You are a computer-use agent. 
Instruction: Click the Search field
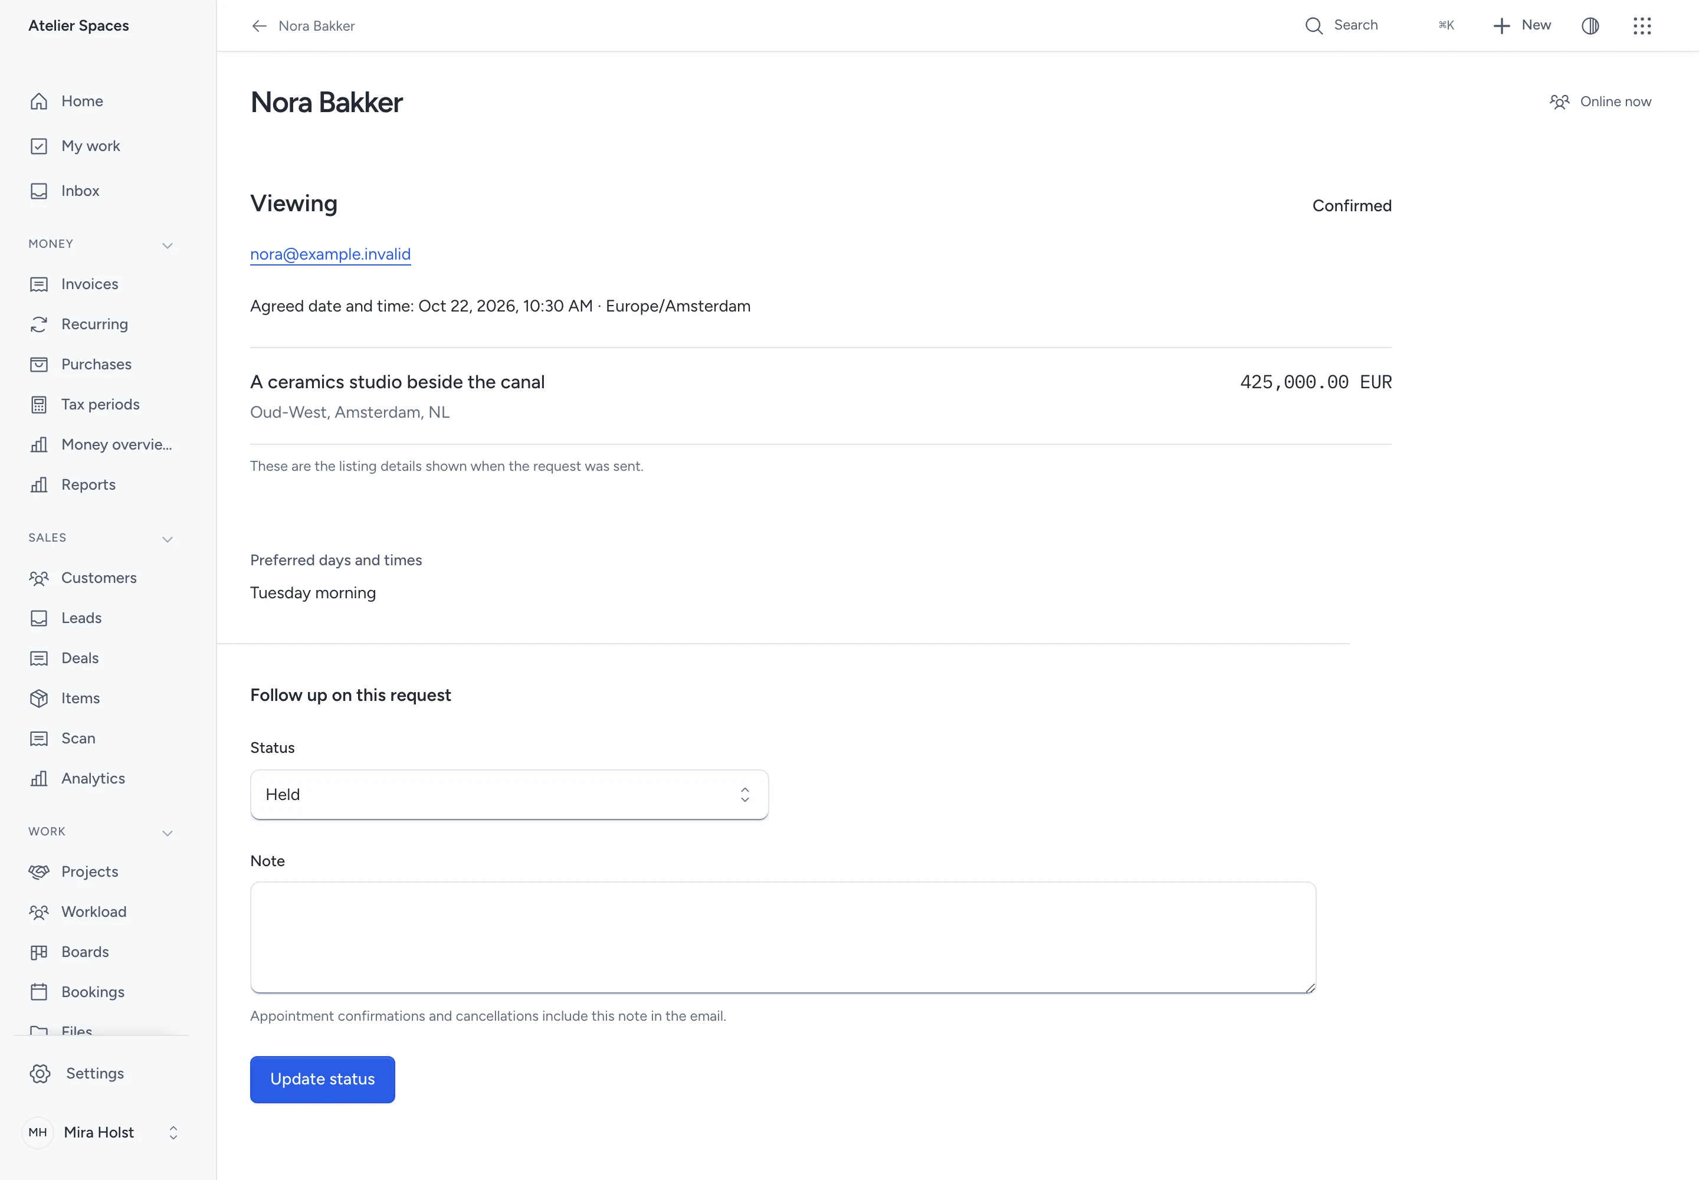(x=1380, y=25)
